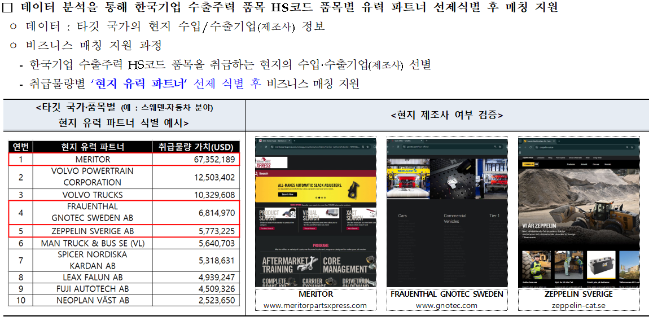The height and width of the screenshot is (321, 653).
Task: Click value '2,523,650' in table
Action: coord(217,300)
